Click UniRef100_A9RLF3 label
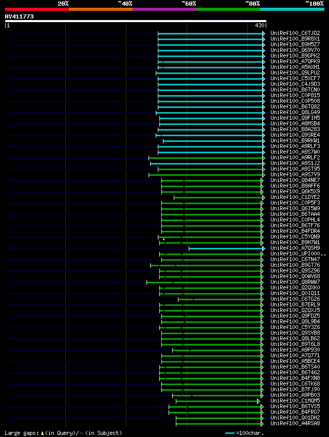This screenshot has height=437, width=329. point(295,147)
